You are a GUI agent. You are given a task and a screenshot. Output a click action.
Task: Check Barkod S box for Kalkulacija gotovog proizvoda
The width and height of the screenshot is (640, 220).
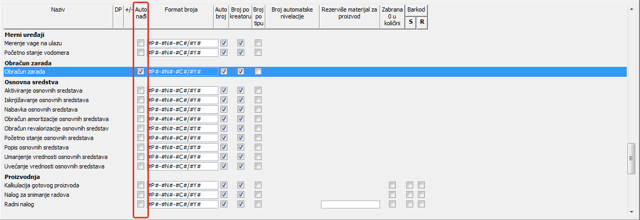[x=410, y=185]
